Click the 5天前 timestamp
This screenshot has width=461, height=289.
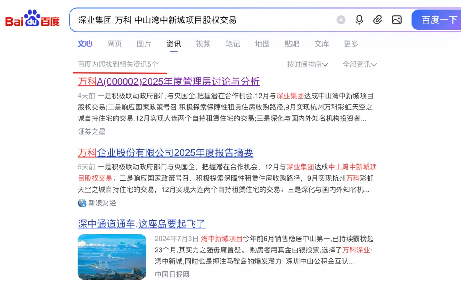click(86, 167)
